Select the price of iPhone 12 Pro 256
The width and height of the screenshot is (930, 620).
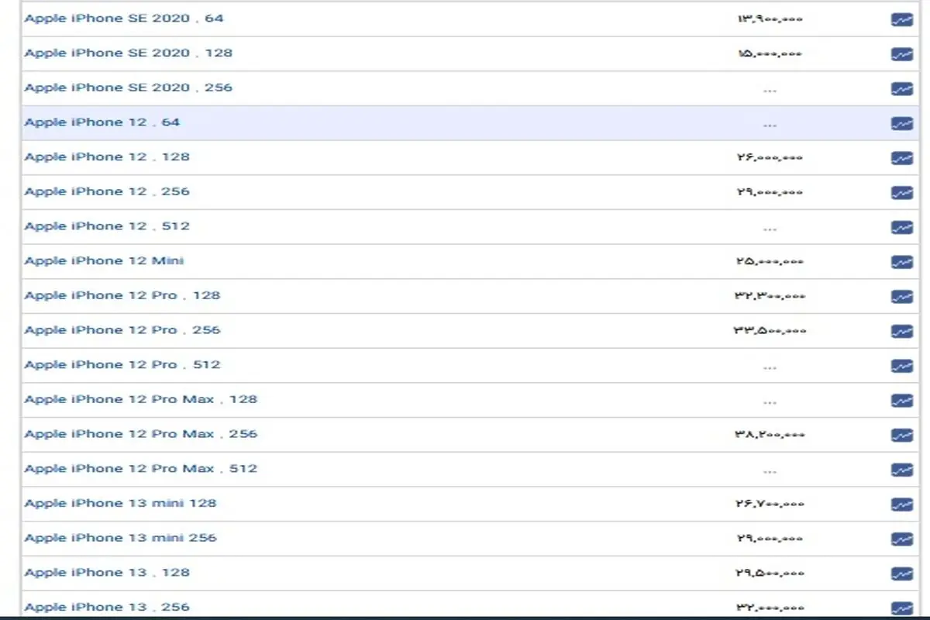tap(771, 330)
